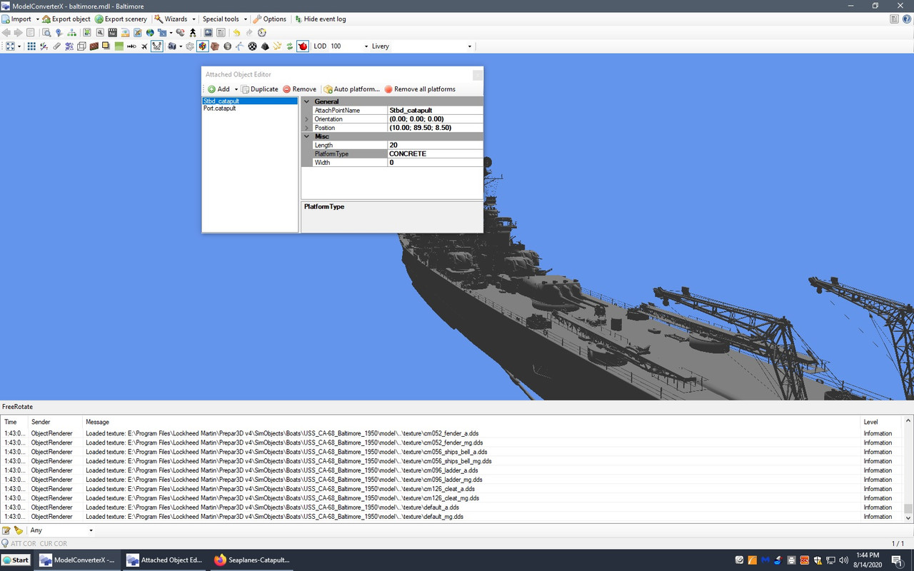
Task: Click the Add button in Attached Object Editor
Action: pos(219,89)
